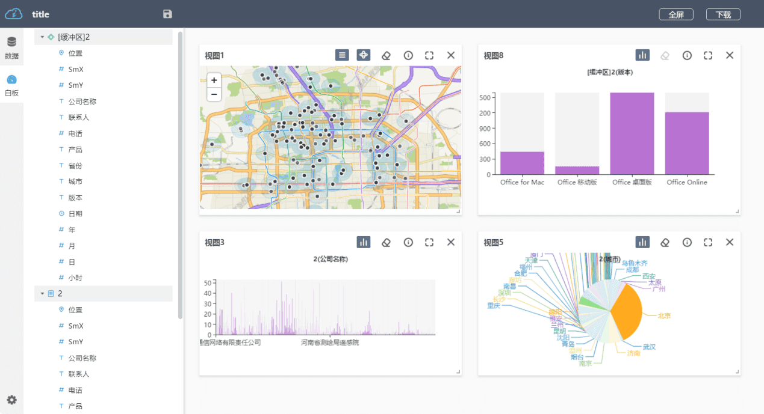Collapse the 2 dataset tree node
This screenshot has width=764, height=414.
point(42,294)
